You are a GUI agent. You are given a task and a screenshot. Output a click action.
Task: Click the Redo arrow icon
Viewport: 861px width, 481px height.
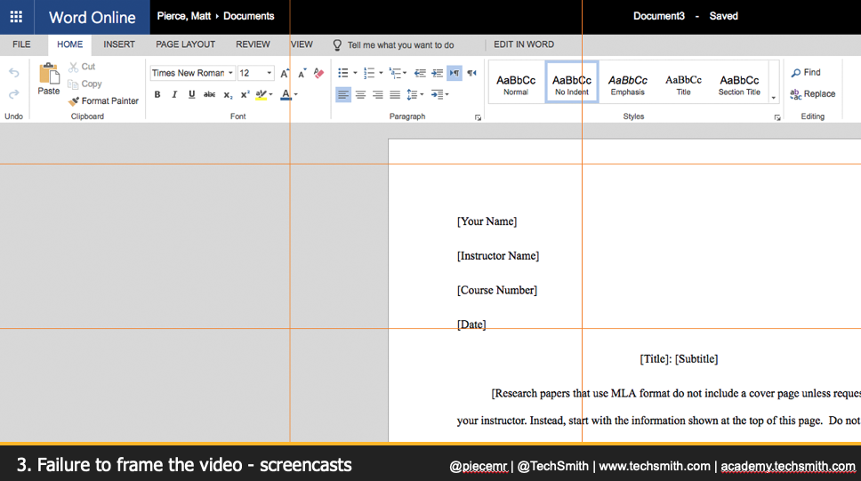13,94
